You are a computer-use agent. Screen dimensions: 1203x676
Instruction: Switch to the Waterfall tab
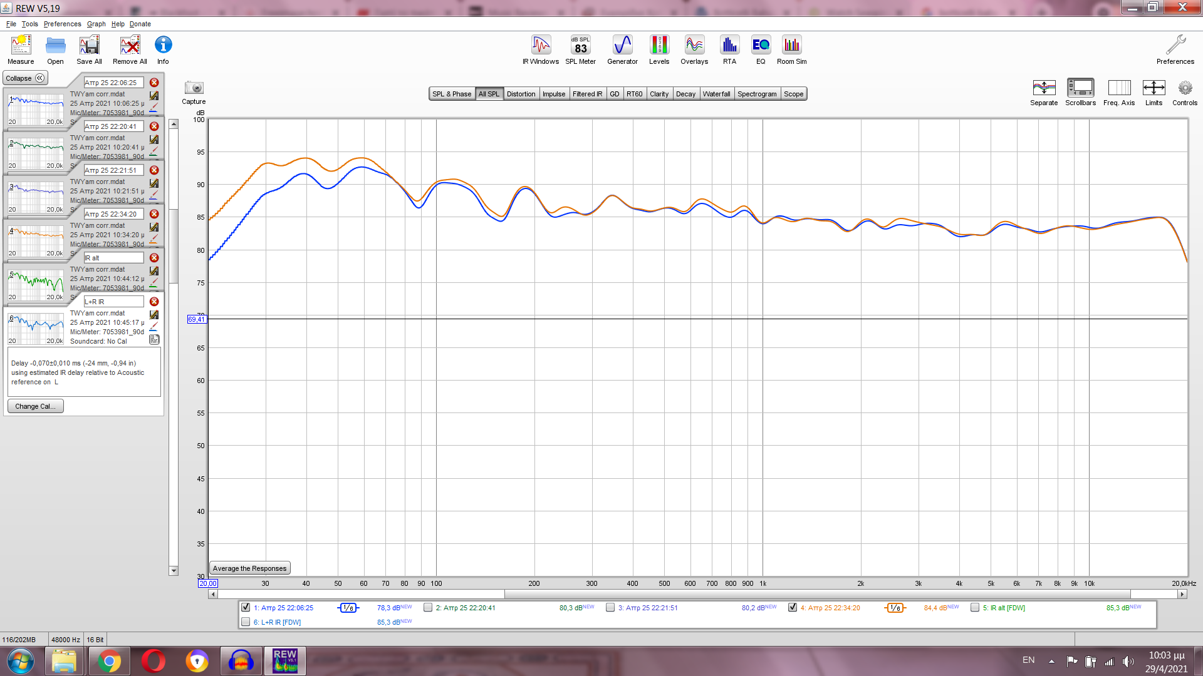click(716, 94)
